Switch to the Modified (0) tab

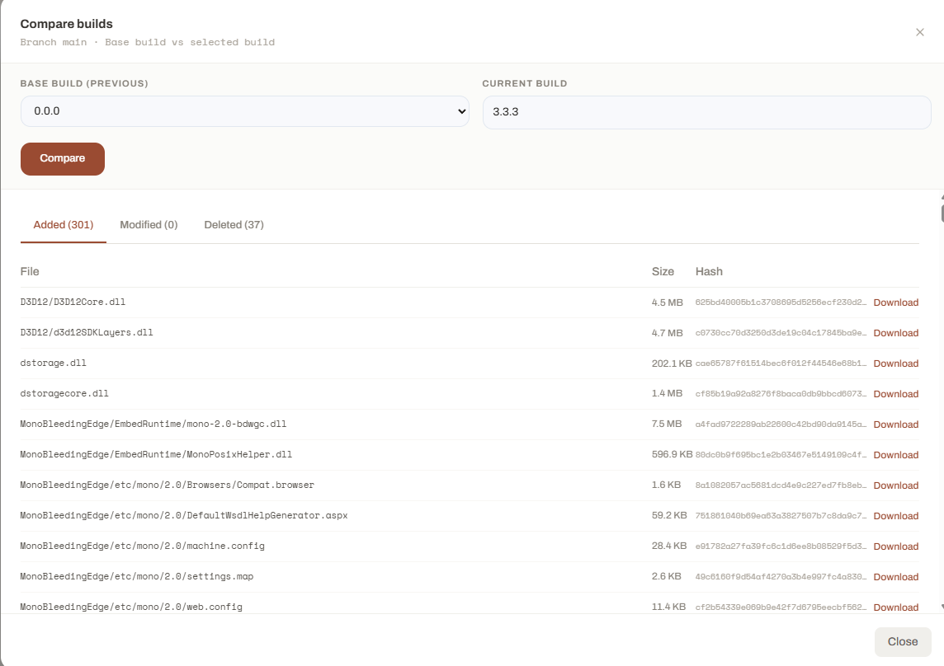coord(149,225)
